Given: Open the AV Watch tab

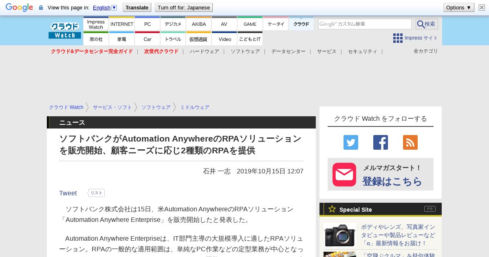Looking at the screenshot, I should pos(224,24).
